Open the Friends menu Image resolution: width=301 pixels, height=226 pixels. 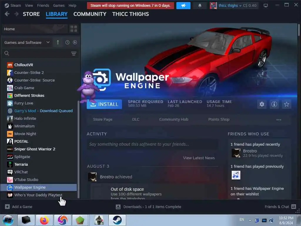pyautogui.click(x=43, y=5)
